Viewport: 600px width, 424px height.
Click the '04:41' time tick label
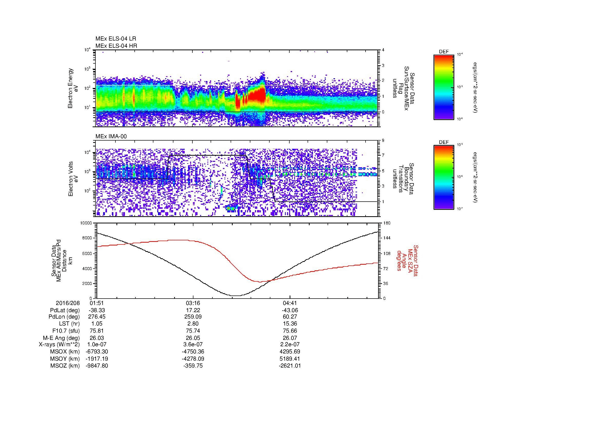(290, 303)
